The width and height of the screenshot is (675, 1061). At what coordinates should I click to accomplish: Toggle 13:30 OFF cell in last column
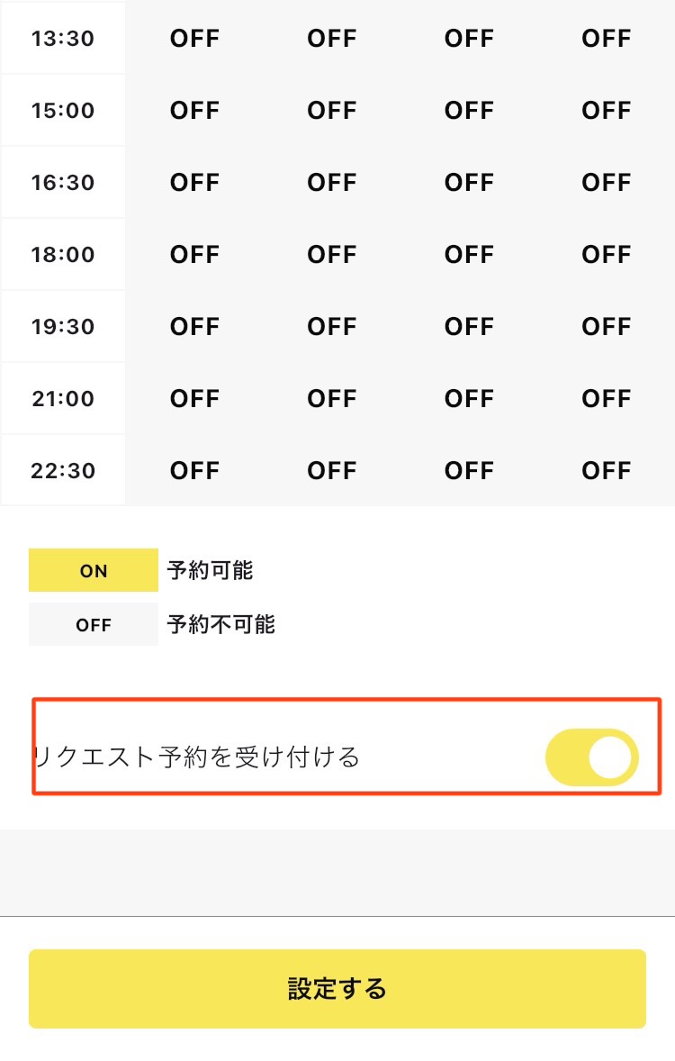pos(606,39)
